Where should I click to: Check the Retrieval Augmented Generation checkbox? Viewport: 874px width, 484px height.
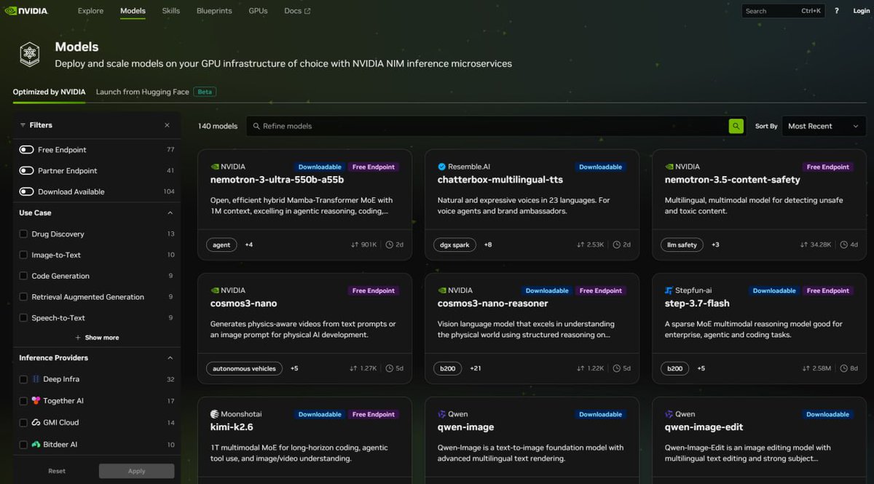23,297
